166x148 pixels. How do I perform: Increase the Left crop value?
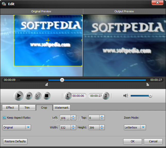(x=73, y=116)
